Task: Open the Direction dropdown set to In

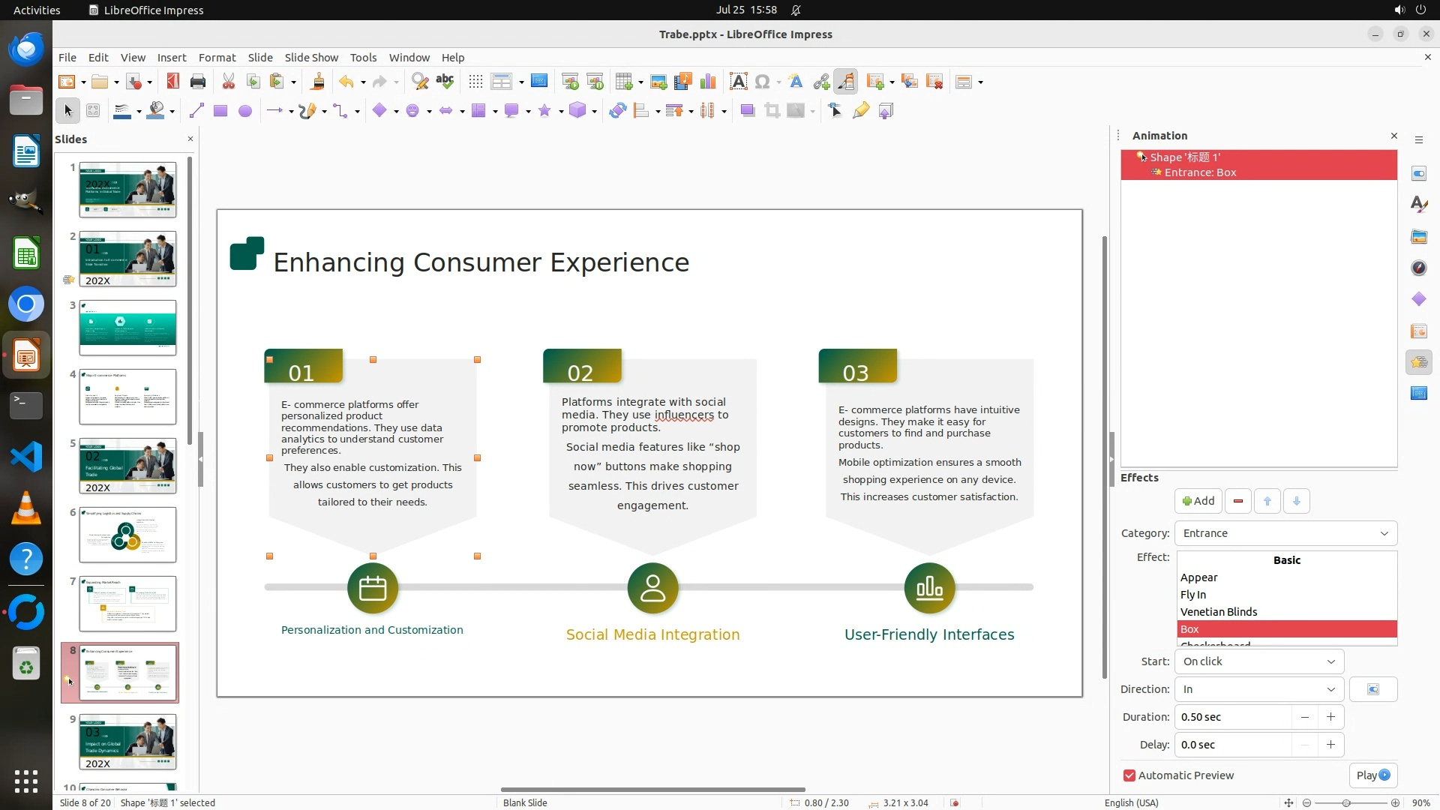Action: (1259, 689)
